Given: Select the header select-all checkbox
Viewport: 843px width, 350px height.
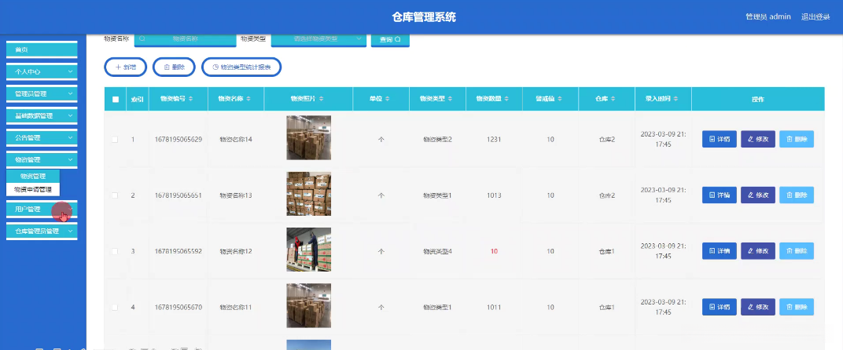Looking at the screenshot, I should (x=115, y=100).
